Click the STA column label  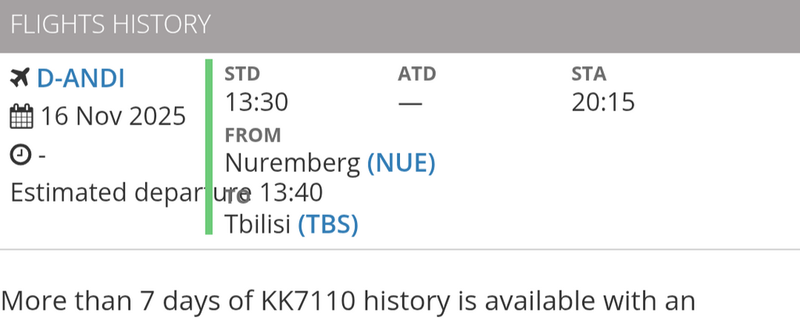pos(589,74)
